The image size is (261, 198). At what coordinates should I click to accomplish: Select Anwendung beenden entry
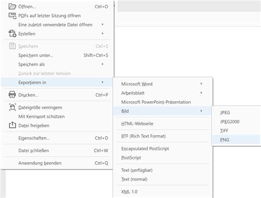click(57, 163)
